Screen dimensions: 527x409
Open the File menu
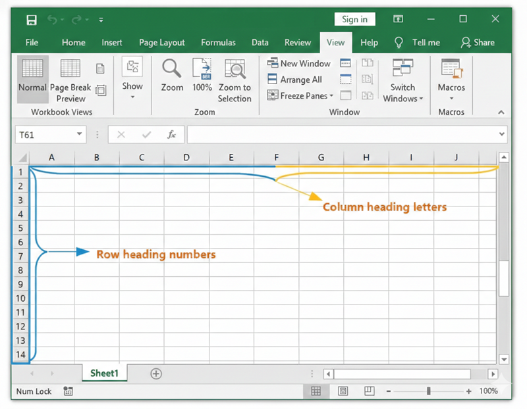[31, 42]
